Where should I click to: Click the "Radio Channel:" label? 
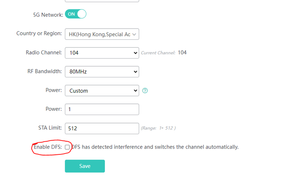tap(44, 52)
